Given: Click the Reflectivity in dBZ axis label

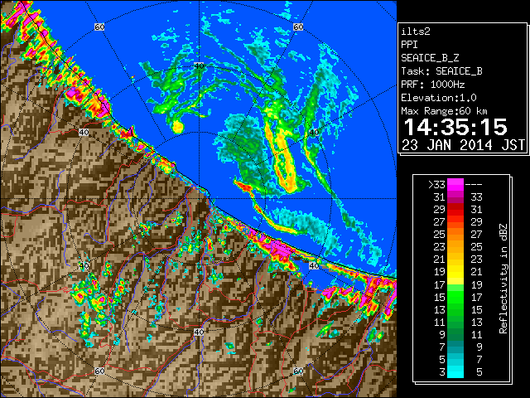Looking at the screenshot, I should coord(503,279).
